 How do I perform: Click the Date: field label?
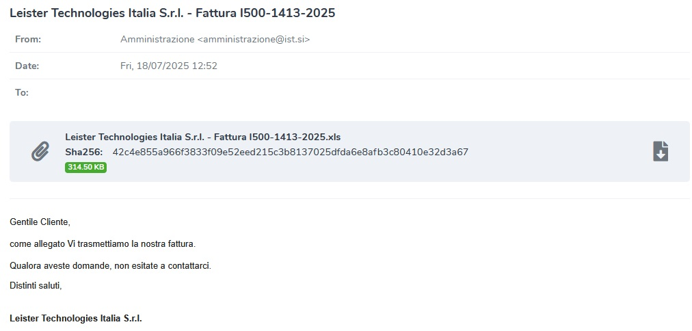27,66
